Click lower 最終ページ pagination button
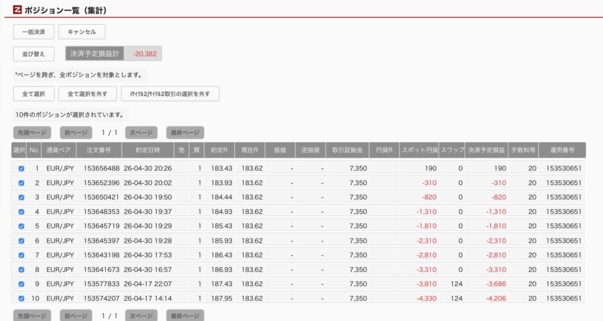 (x=185, y=316)
